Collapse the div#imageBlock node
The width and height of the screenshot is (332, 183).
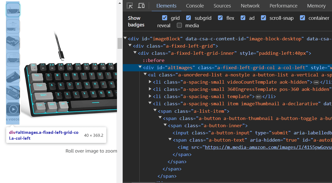click(x=125, y=38)
